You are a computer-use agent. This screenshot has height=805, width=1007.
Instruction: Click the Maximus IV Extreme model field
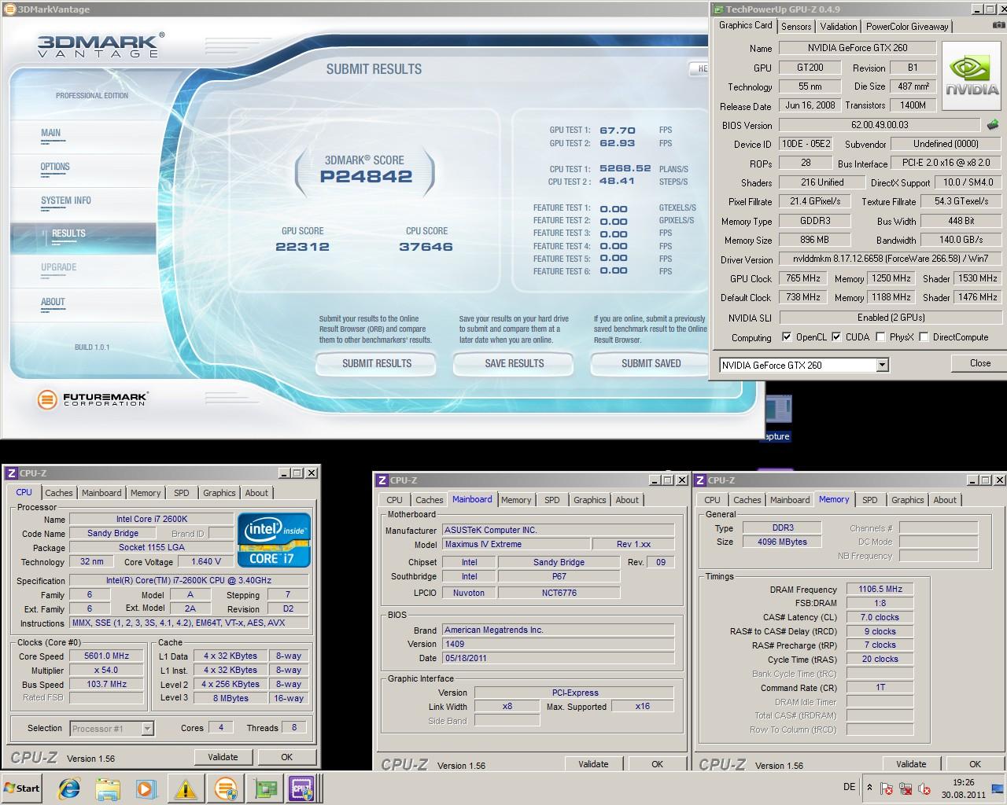(516, 544)
